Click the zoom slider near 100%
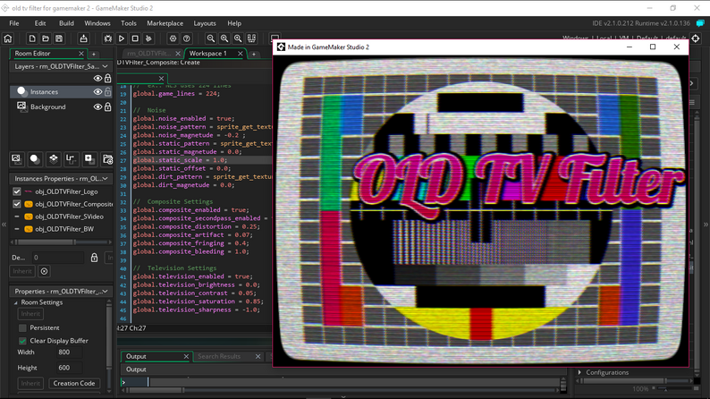The image size is (710, 399). pyautogui.click(x=673, y=389)
